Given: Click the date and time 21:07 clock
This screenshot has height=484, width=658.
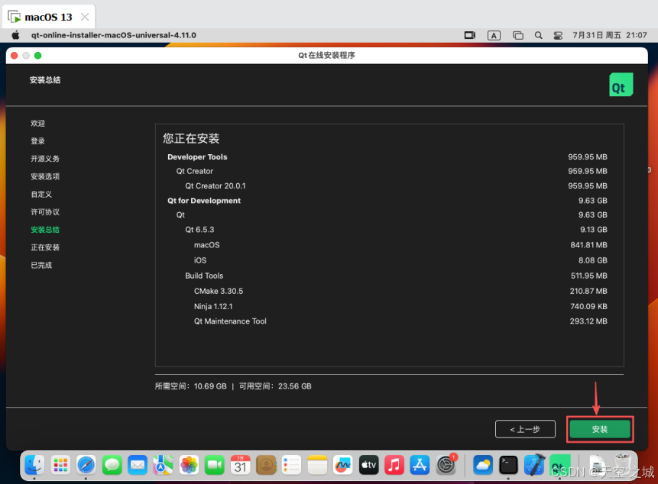Looking at the screenshot, I should 610,35.
